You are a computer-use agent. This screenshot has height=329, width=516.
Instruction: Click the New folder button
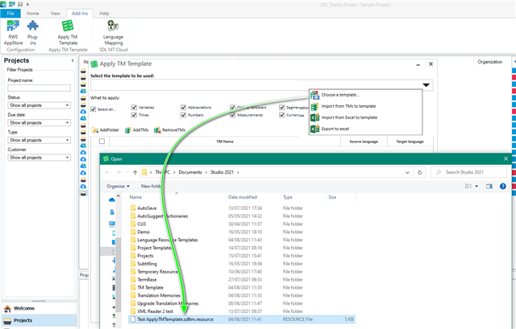point(151,186)
